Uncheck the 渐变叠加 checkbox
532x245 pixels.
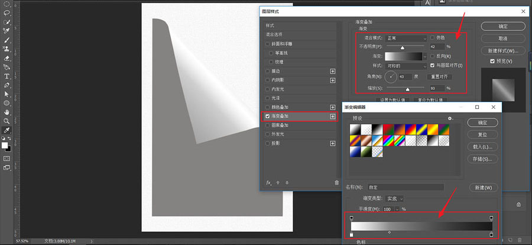click(x=268, y=116)
